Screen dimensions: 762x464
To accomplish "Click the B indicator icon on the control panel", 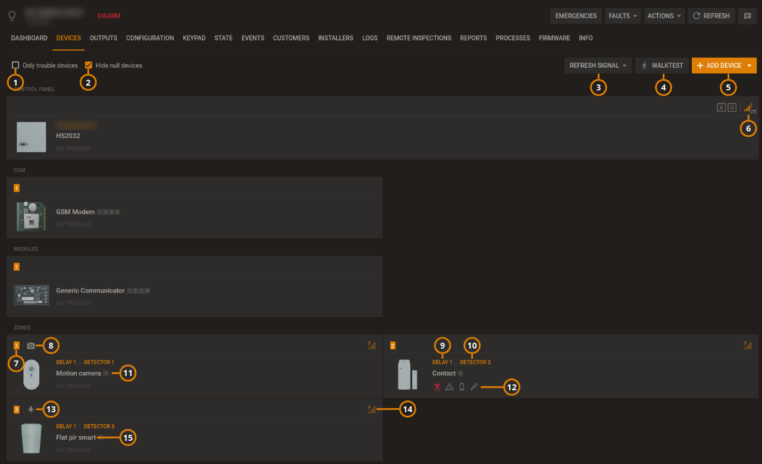I will point(720,107).
